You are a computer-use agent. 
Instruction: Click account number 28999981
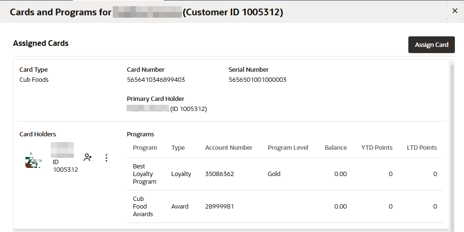[x=220, y=206]
